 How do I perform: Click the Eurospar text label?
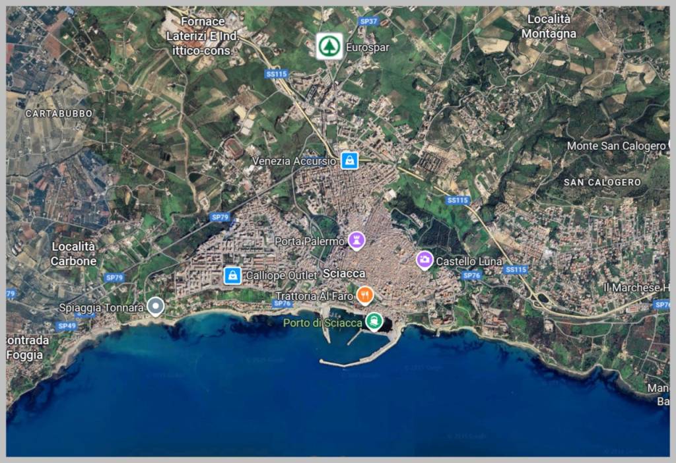[x=367, y=47]
